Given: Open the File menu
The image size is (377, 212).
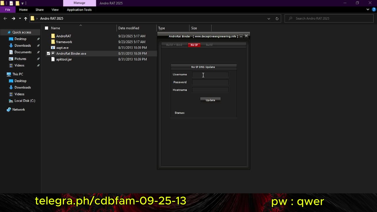Looking at the screenshot, I should pos(8,9).
